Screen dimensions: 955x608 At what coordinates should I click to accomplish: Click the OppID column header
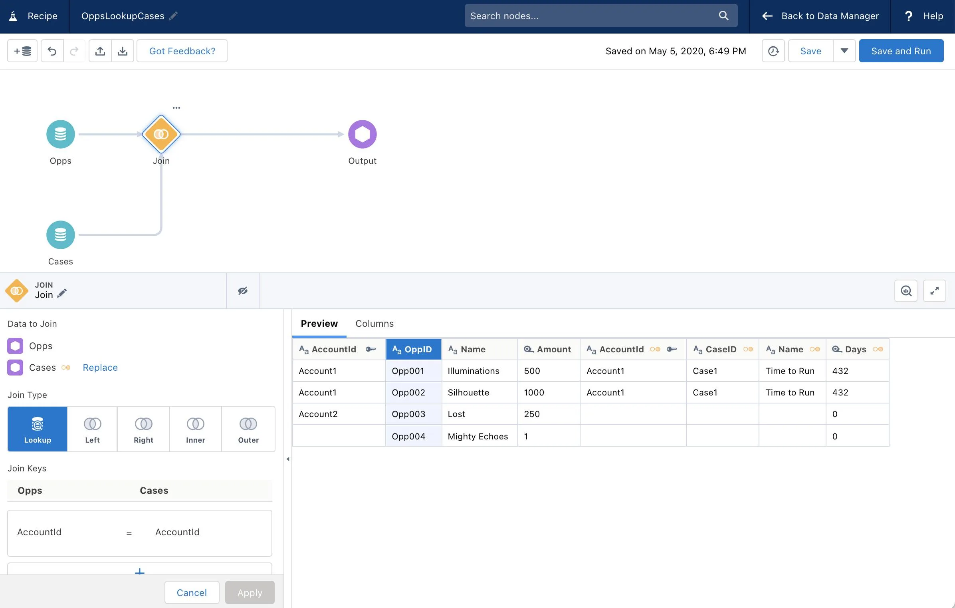[414, 348]
